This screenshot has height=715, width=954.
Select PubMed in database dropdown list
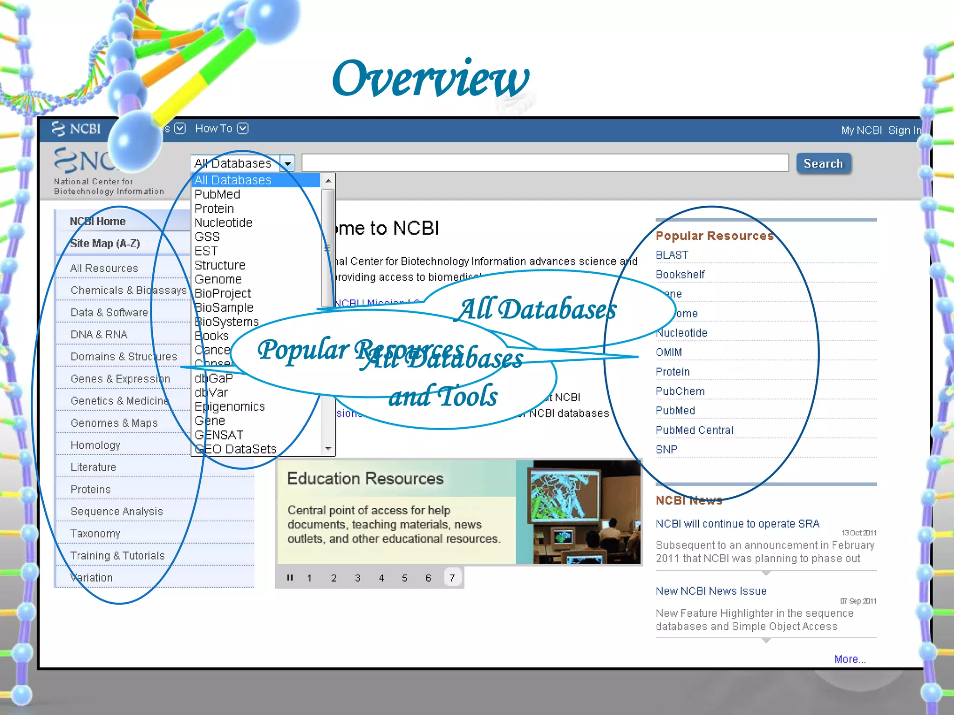pyautogui.click(x=217, y=194)
